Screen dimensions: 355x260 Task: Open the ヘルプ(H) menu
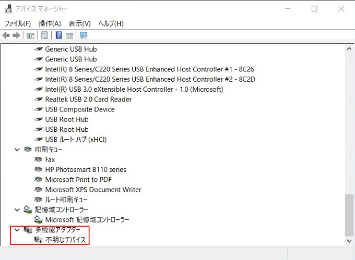coord(111,23)
